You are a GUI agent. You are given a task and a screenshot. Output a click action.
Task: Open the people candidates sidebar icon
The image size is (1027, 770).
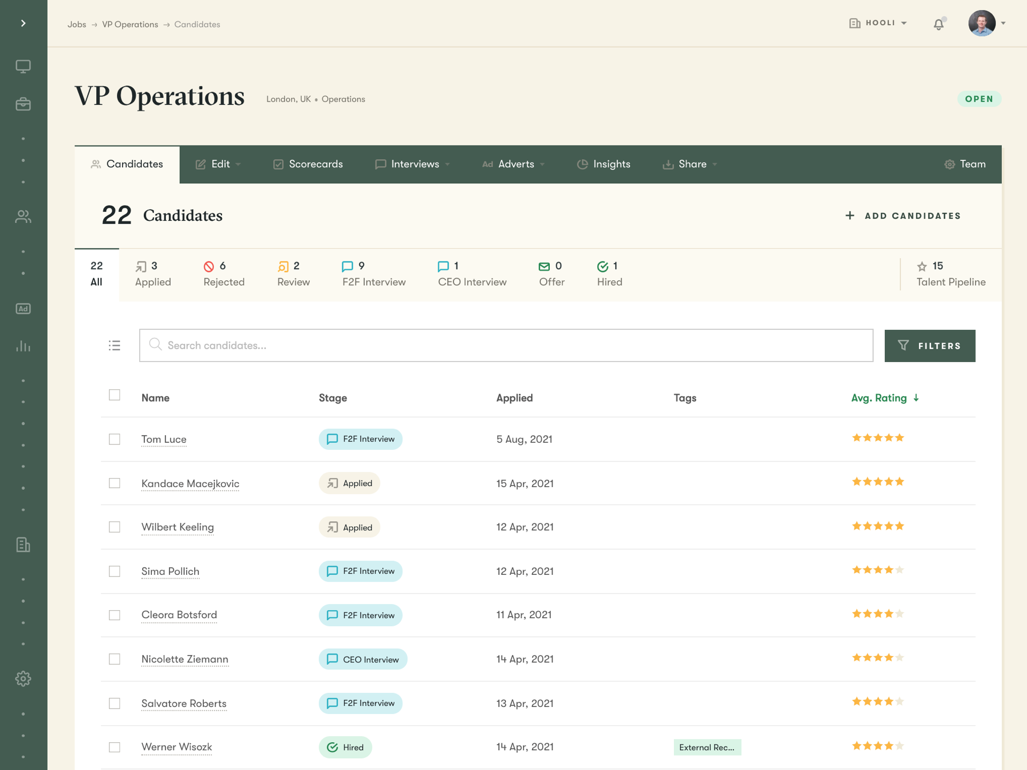(23, 217)
